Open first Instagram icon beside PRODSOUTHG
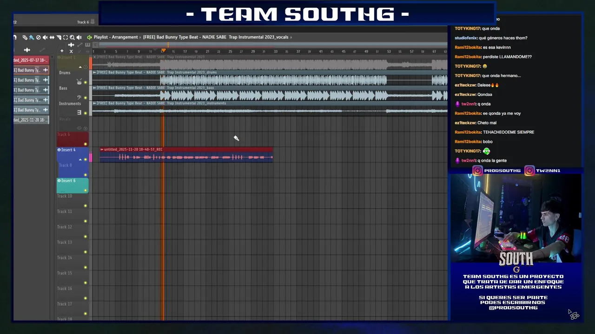 coord(477,171)
